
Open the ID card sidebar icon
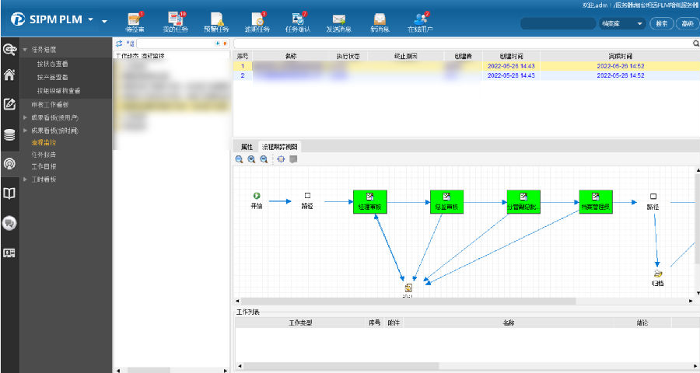point(9,253)
